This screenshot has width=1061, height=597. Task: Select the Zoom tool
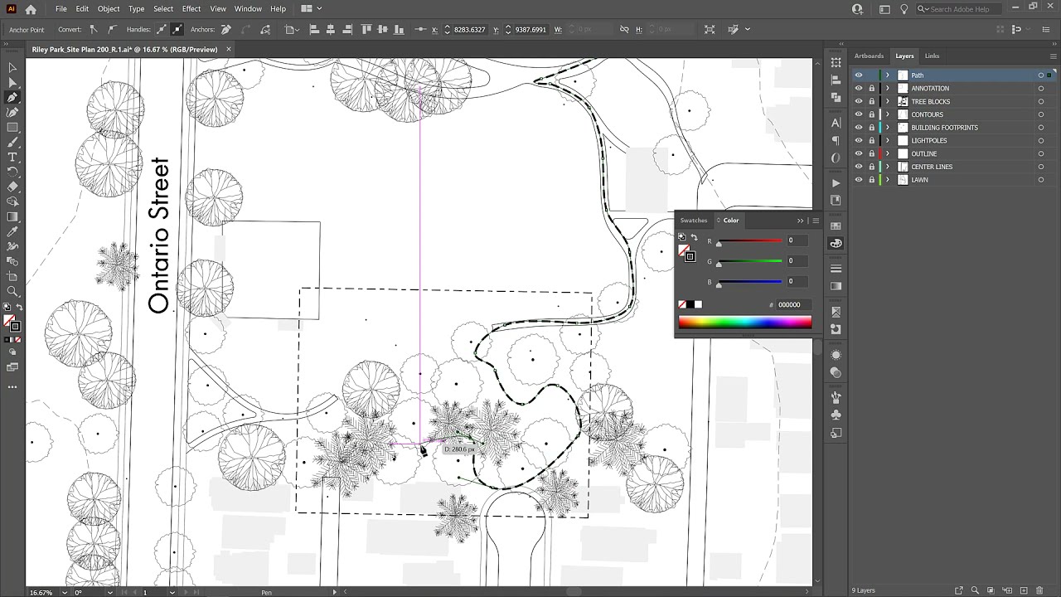point(12,292)
